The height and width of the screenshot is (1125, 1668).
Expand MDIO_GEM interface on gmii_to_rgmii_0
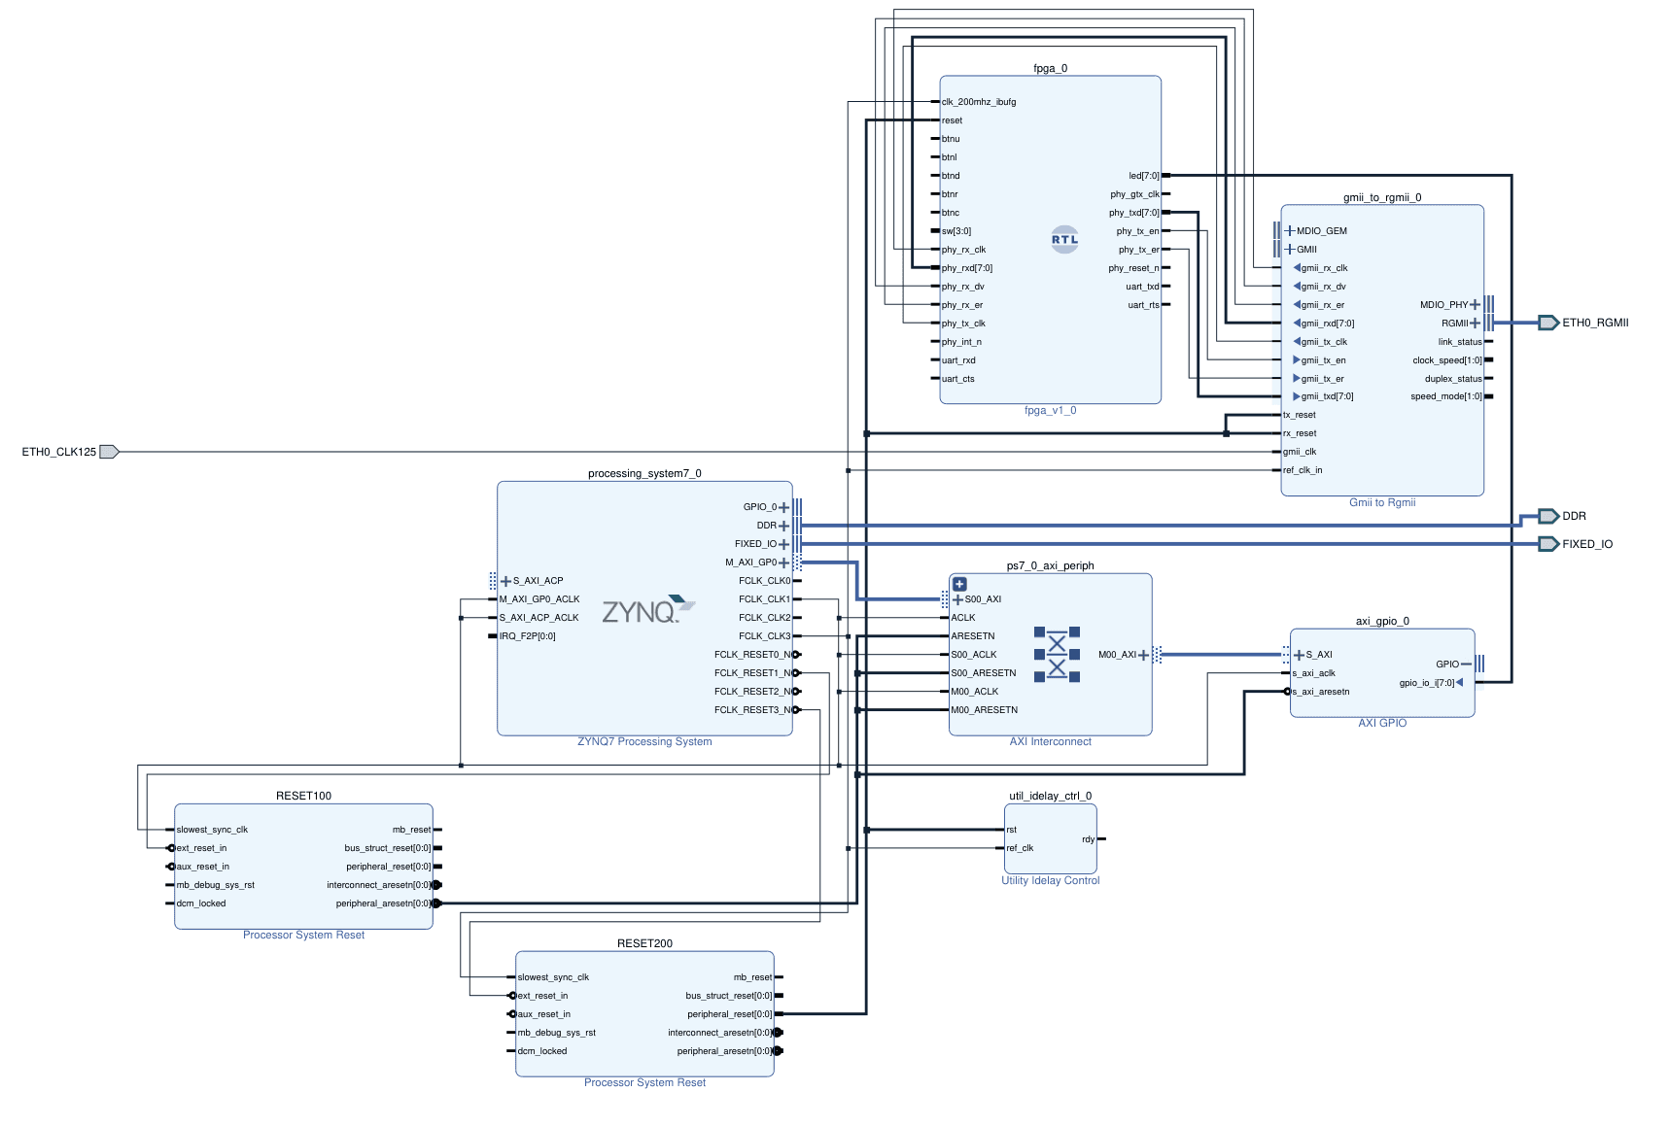pos(1289,231)
